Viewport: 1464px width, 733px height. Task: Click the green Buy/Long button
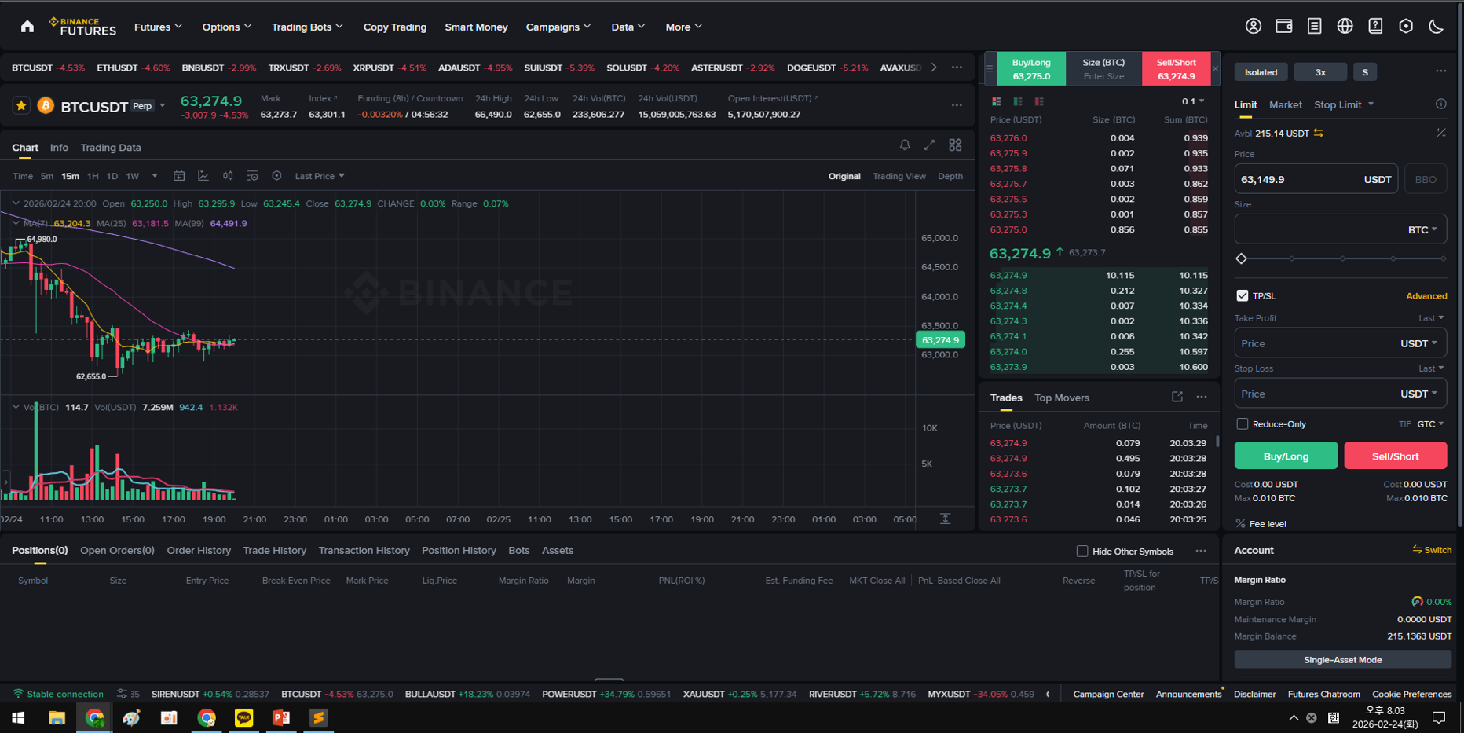click(1286, 456)
